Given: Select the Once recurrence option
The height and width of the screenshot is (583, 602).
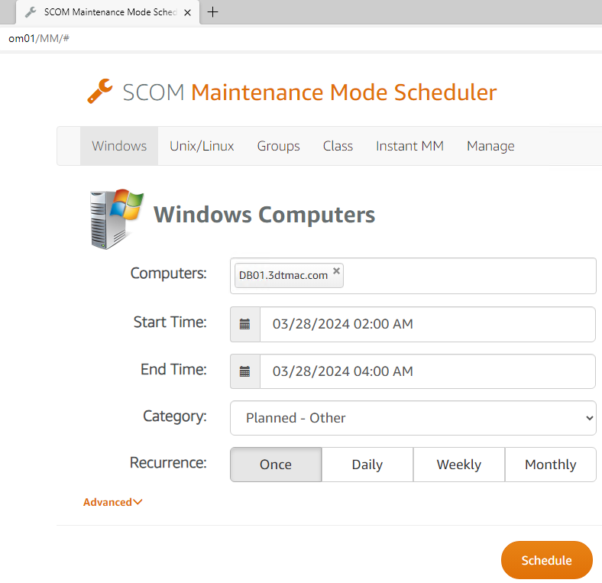Looking at the screenshot, I should [276, 465].
